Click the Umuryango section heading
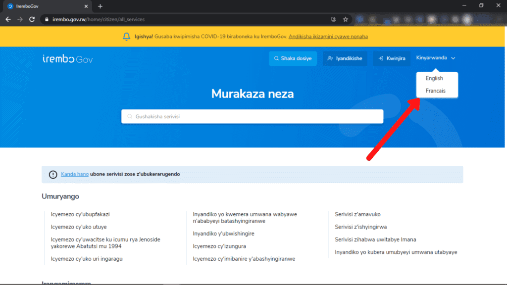This screenshot has height=285, width=507. [60, 196]
